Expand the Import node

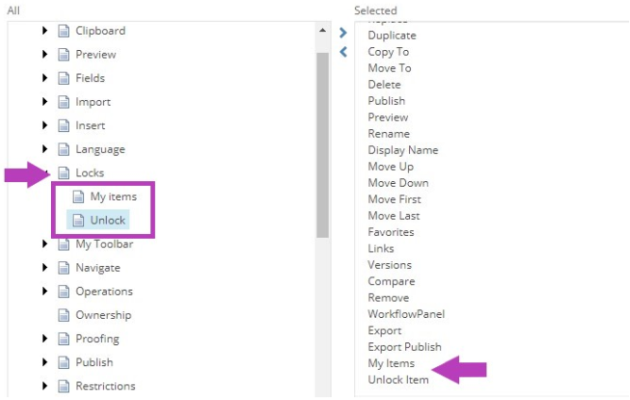(44, 102)
